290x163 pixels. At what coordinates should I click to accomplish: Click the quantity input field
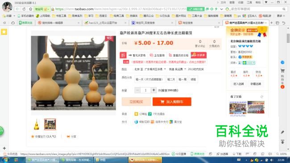(145, 90)
